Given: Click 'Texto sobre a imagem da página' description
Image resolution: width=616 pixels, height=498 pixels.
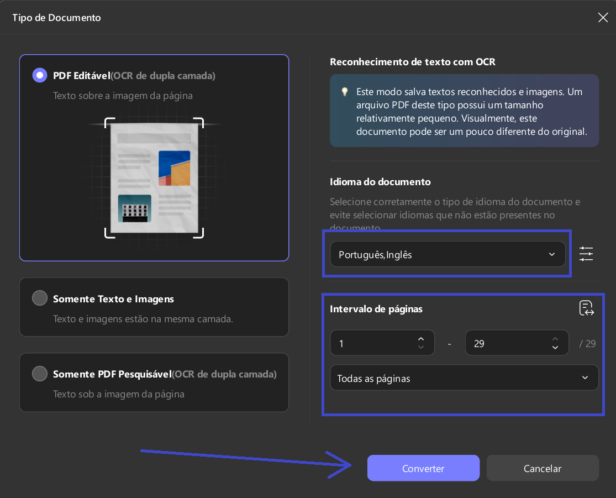Looking at the screenshot, I should [x=123, y=96].
